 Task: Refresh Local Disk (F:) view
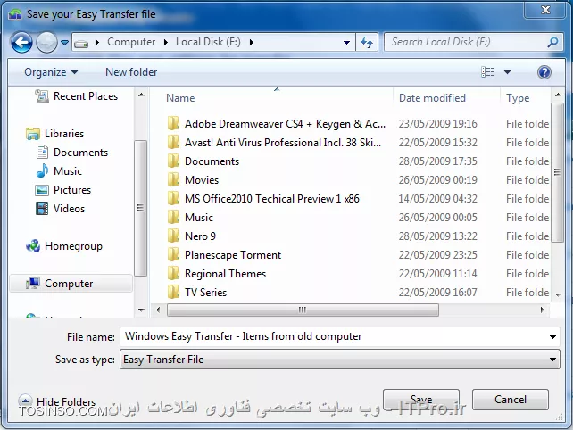tap(367, 43)
